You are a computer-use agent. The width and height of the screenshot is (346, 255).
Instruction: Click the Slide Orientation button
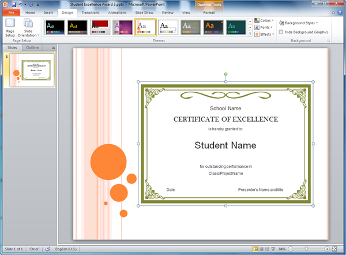click(28, 27)
